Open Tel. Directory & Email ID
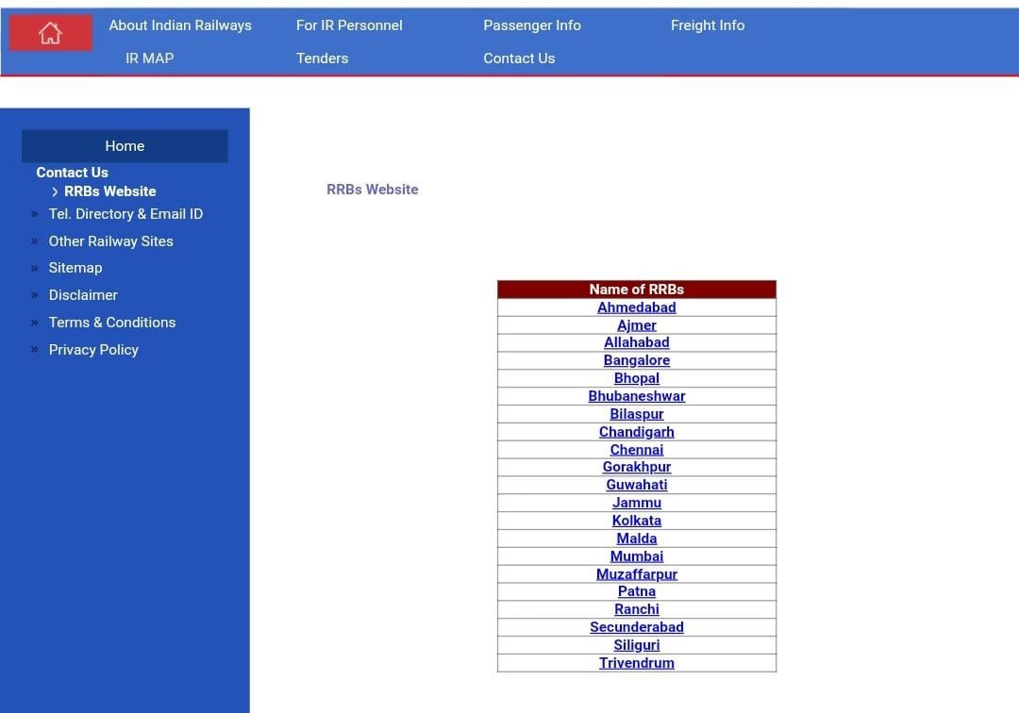1019x713 pixels. (125, 214)
